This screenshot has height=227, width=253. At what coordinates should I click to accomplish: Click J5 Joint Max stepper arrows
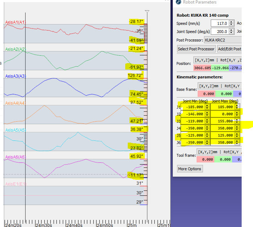[237, 135]
